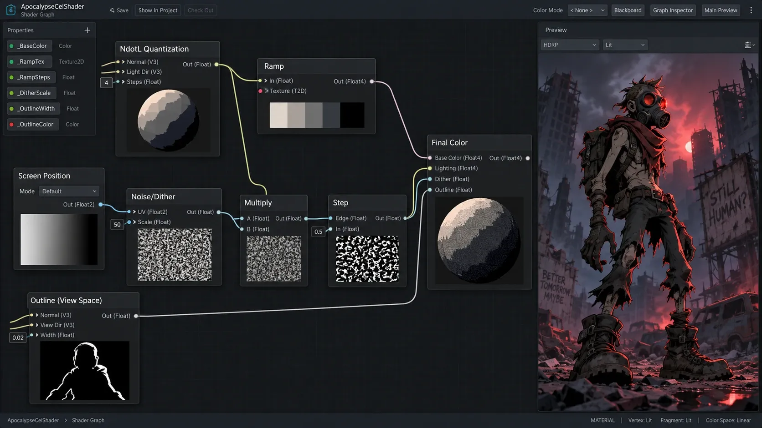Click the ApocalypseCelShader app logo icon
The width and height of the screenshot is (762, 428).
[11, 10]
